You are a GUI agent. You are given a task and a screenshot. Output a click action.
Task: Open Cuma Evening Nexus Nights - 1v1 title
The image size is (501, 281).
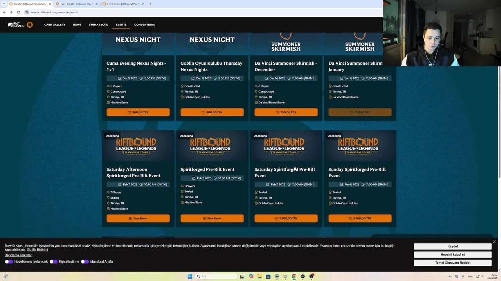click(x=136, y=66)
